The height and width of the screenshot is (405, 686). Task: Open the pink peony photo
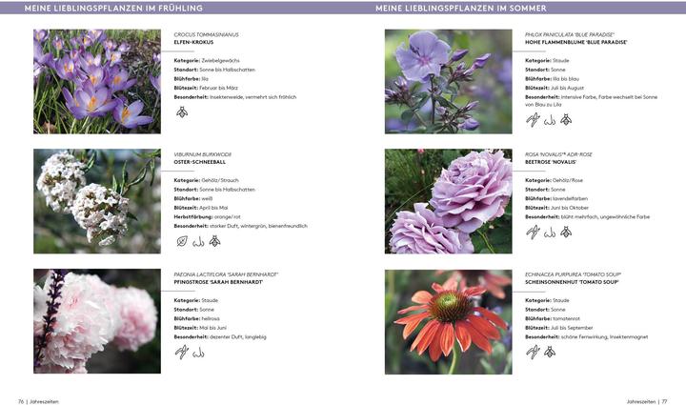[x=97, y=321]
